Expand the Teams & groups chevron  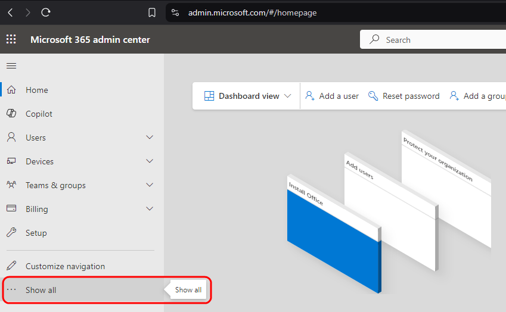[150, 185]
